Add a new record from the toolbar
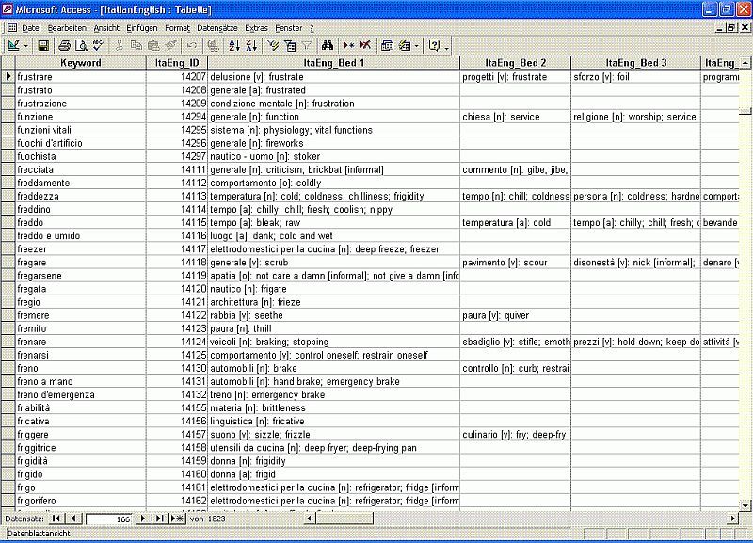This screenshot has height=543, width=753. tap(348, 45)
